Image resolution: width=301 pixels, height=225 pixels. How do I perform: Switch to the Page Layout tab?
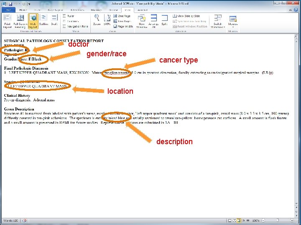point(55,10)
